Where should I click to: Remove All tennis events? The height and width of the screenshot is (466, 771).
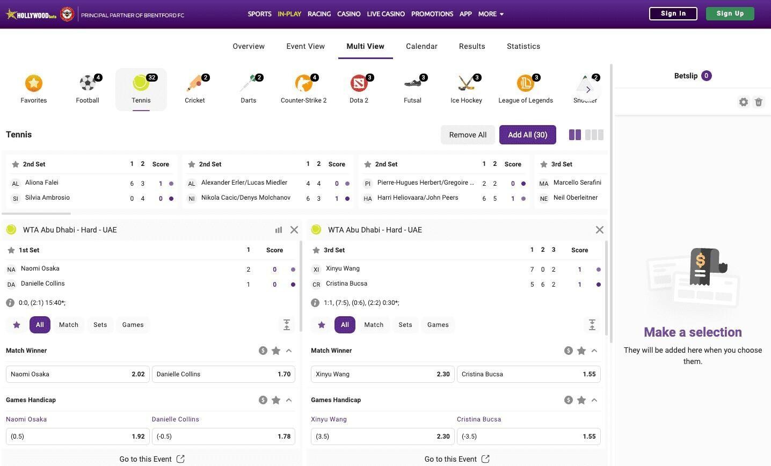pos(468,135)
